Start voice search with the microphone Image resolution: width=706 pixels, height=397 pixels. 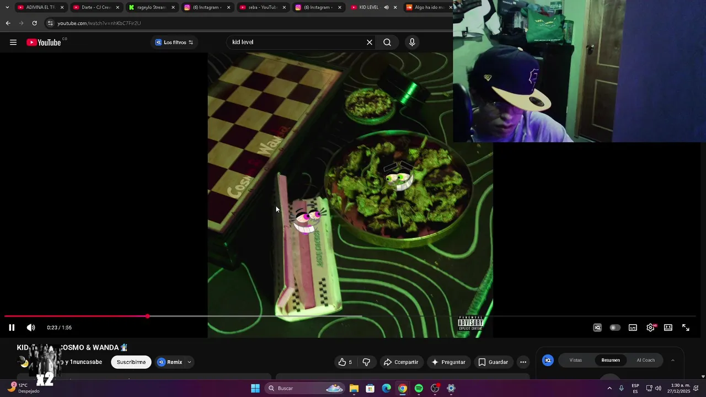click(x=412, y=42)
